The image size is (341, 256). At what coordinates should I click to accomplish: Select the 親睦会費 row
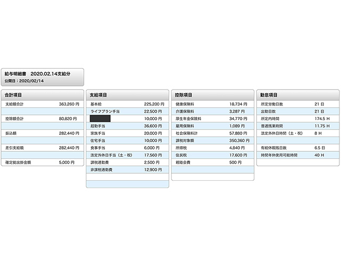[x=212, y=162]
